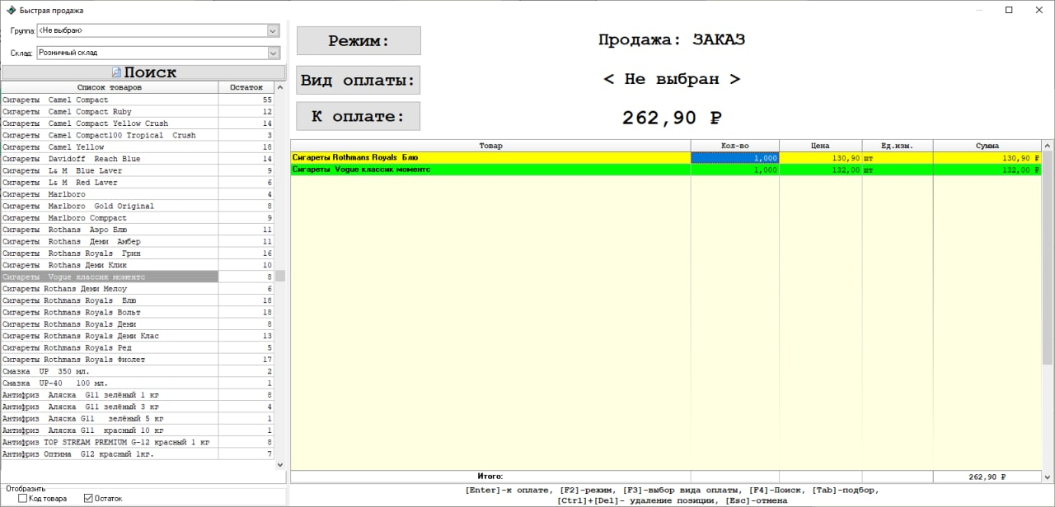Enable the Код товара checkbox

(x=23, y=498)
